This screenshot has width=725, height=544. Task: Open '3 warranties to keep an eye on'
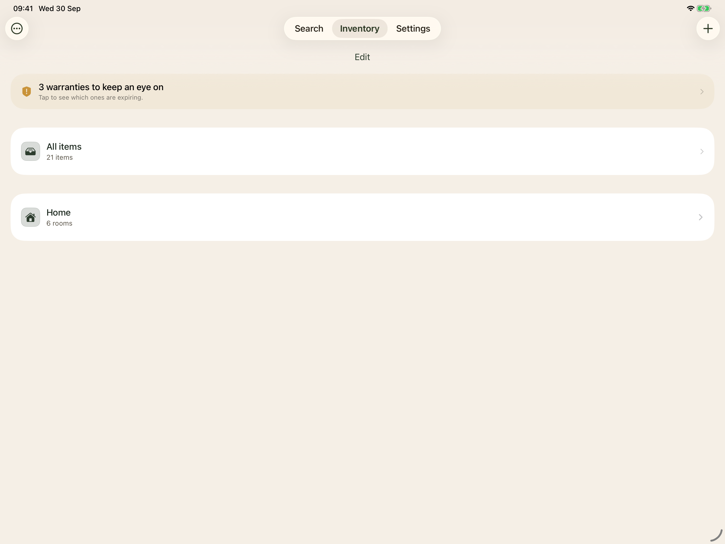[101, 87]
